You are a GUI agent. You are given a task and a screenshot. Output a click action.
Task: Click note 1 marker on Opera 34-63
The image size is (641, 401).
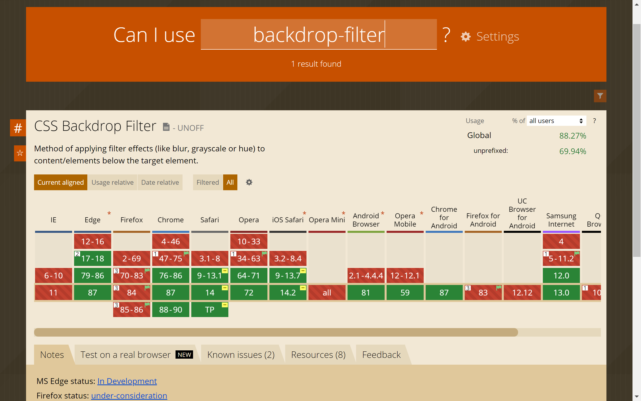pyautogui.click(x=233, y=254)
